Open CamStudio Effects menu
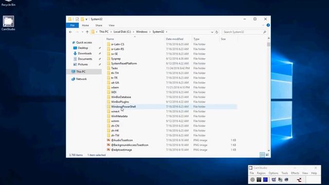Image resolution: width=329 pixels, height=185 pixels. click(295, 173)
